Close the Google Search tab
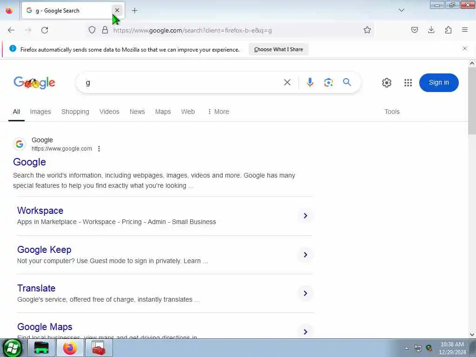This screenshot has width=476, height=357. click(x=117, y=10)
